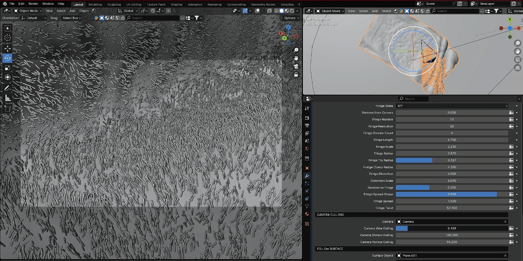Viewport: 523px width, 261px height.
Task: Open the Window menu
Action: click(x=48, y=4)
